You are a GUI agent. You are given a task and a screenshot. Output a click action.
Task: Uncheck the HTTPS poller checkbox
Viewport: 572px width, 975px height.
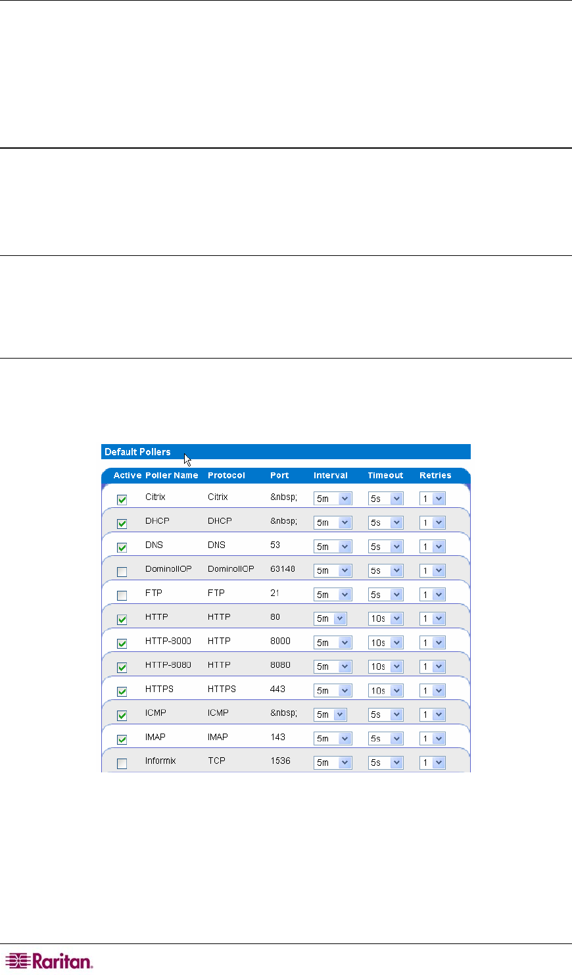pyautogui.click(x=122, y=691)
